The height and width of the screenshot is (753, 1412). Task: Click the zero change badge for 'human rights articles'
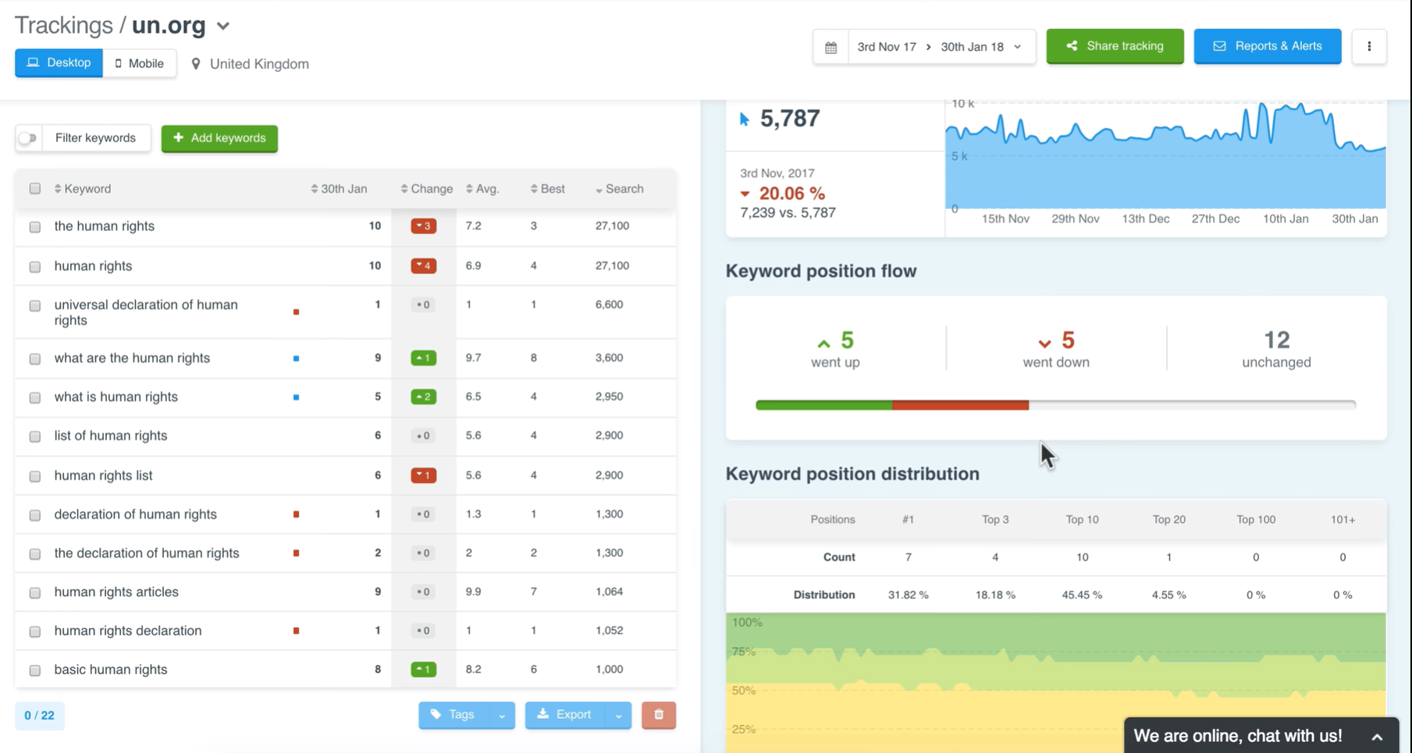(423, 592)
